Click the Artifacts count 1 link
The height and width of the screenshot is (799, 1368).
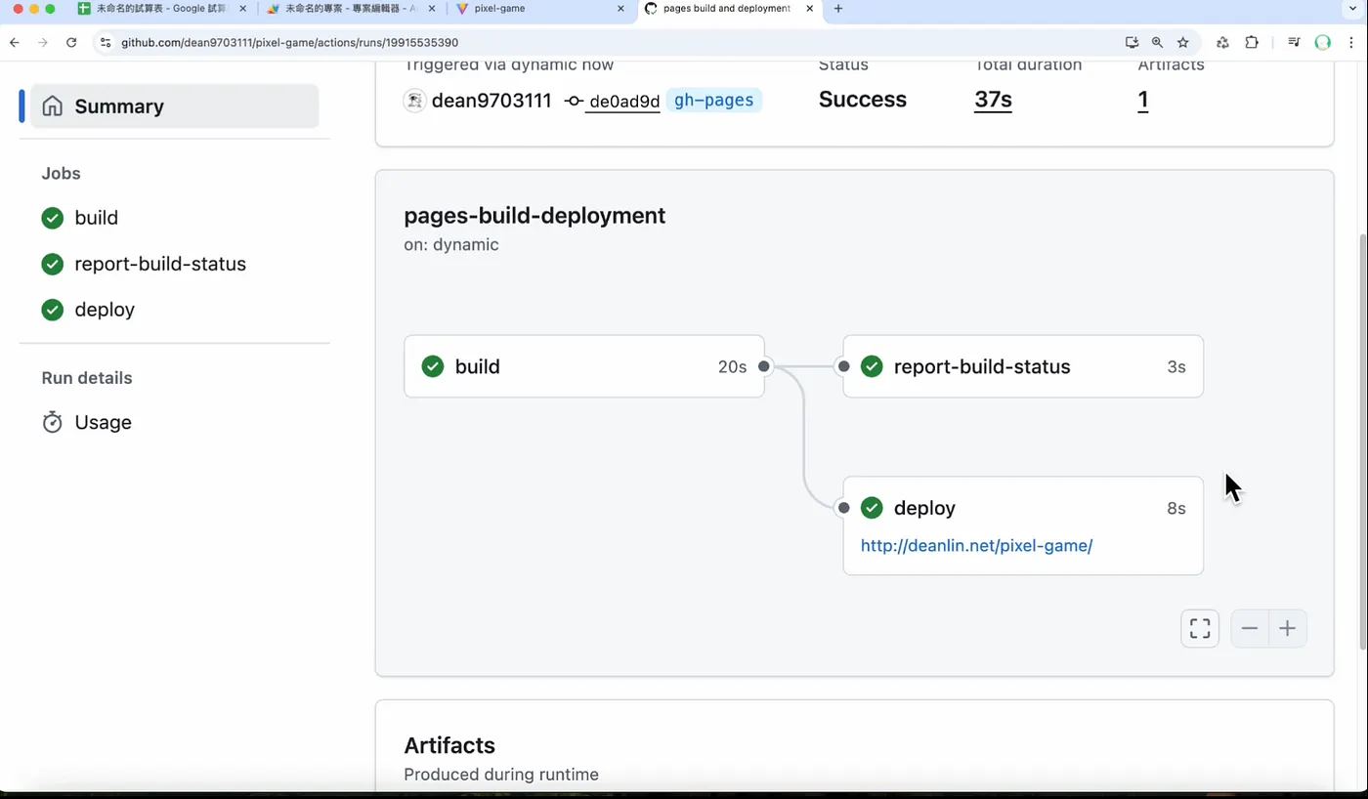pos(1143,100)
